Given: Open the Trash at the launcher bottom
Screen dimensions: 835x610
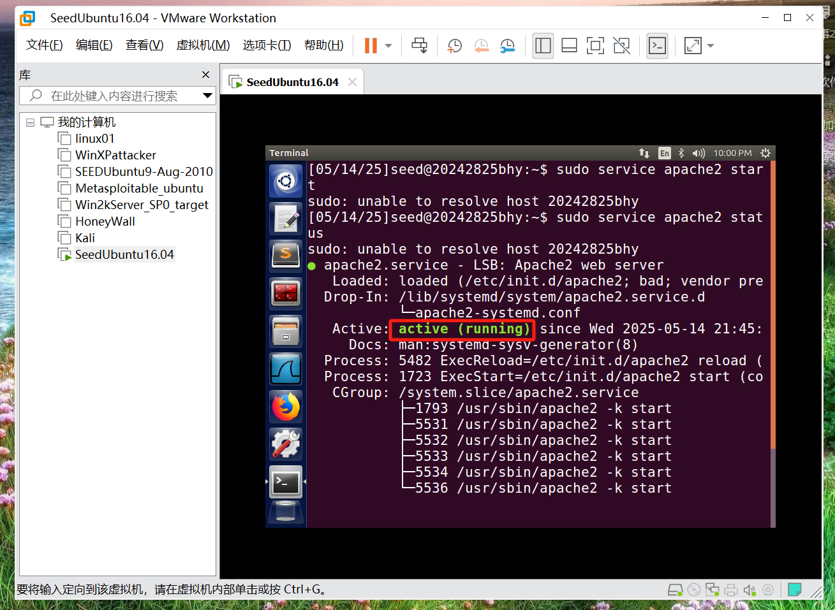Looking at the screenshot, I should [286, 512].
